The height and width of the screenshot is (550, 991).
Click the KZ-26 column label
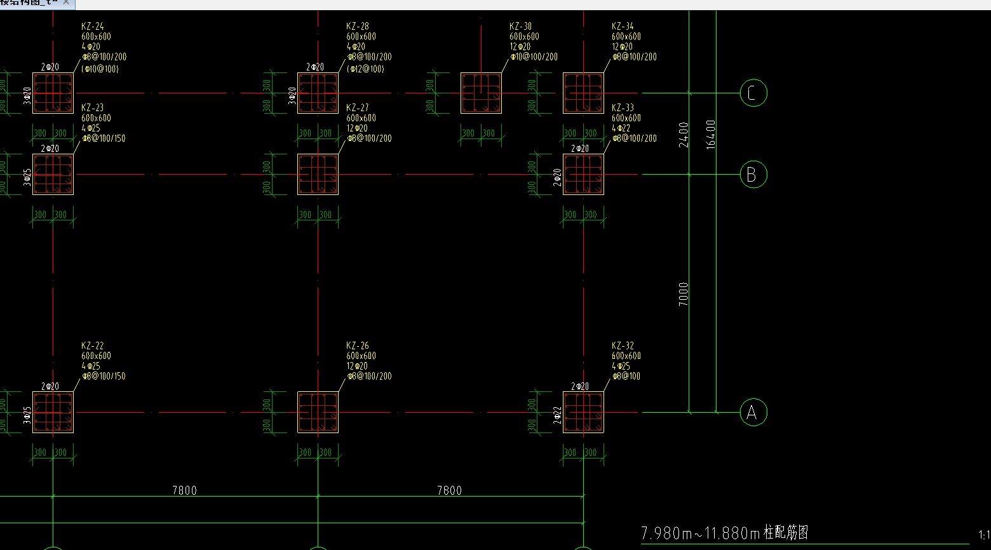pos(358,346)
